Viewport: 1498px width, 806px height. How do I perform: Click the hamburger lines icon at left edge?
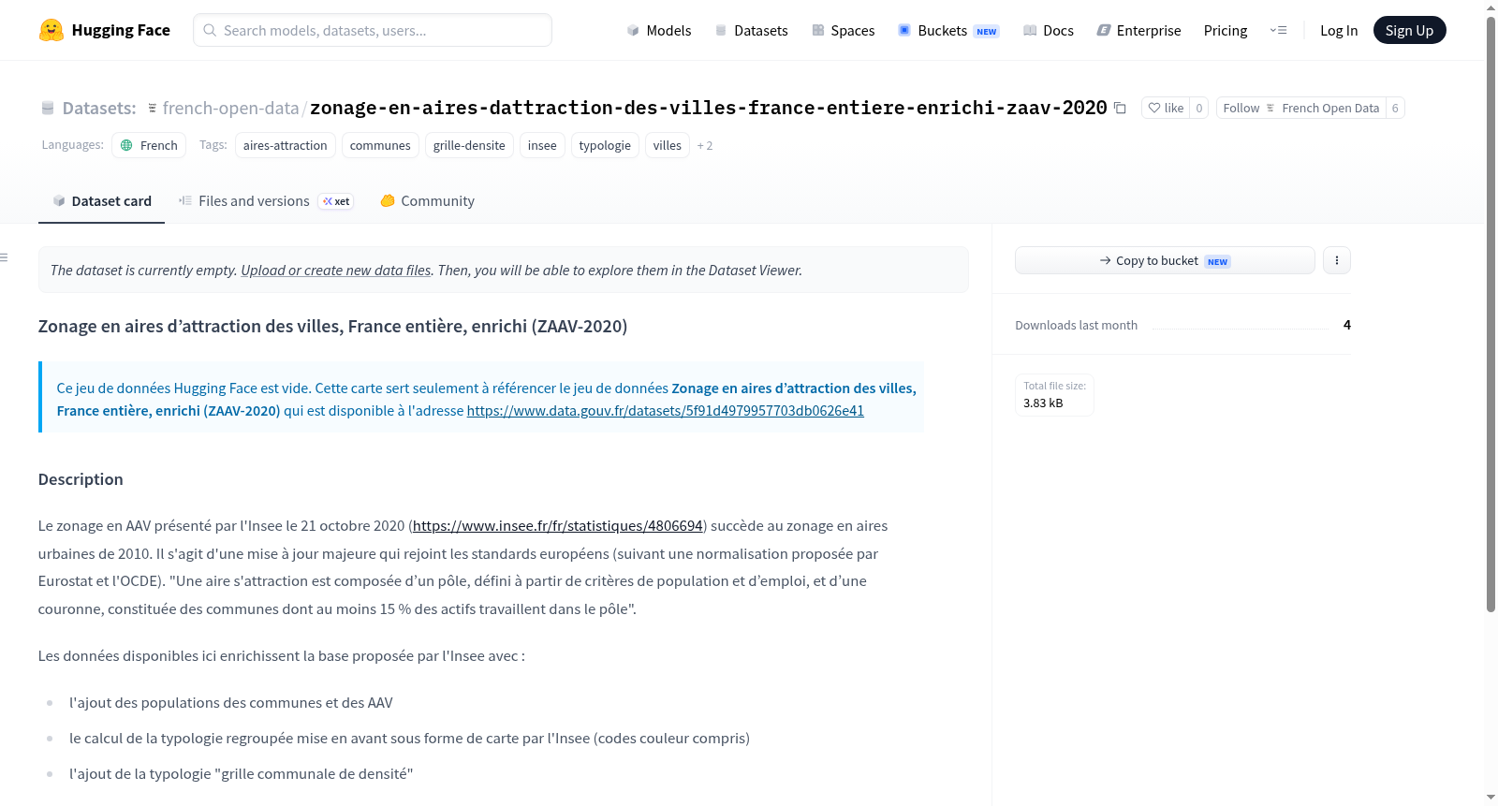[x=5, y=257]
